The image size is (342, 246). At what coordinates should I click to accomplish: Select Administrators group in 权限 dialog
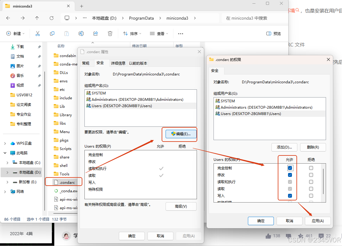coord(270,107)
